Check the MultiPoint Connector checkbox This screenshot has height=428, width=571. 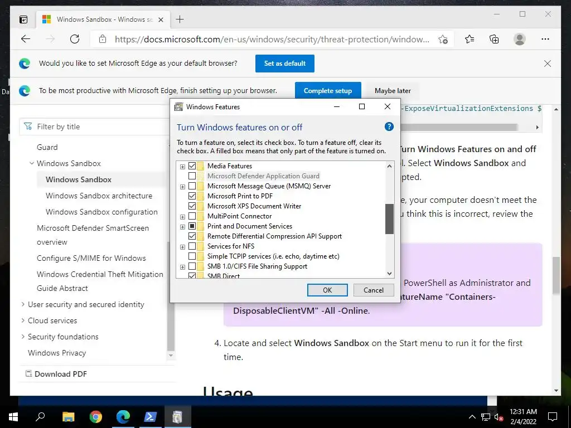tap(192, 216)
